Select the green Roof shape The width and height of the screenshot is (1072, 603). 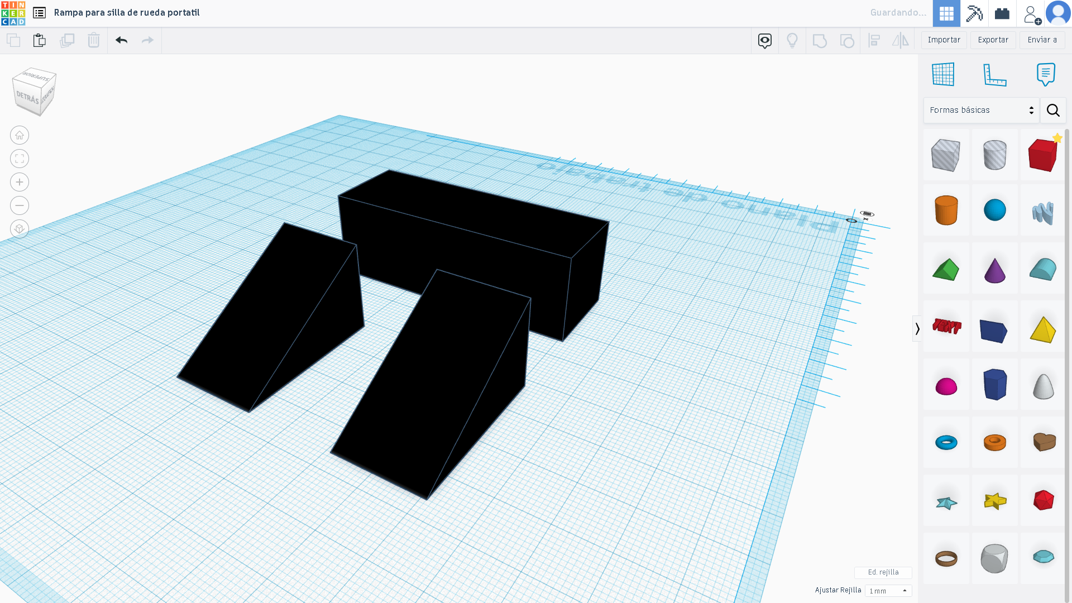point(946,269)
